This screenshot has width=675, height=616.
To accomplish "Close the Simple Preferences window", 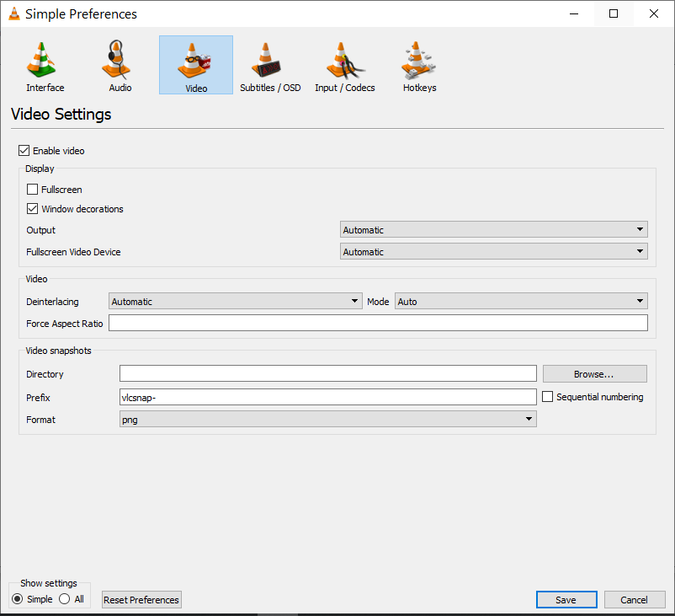I will [654, 13].
